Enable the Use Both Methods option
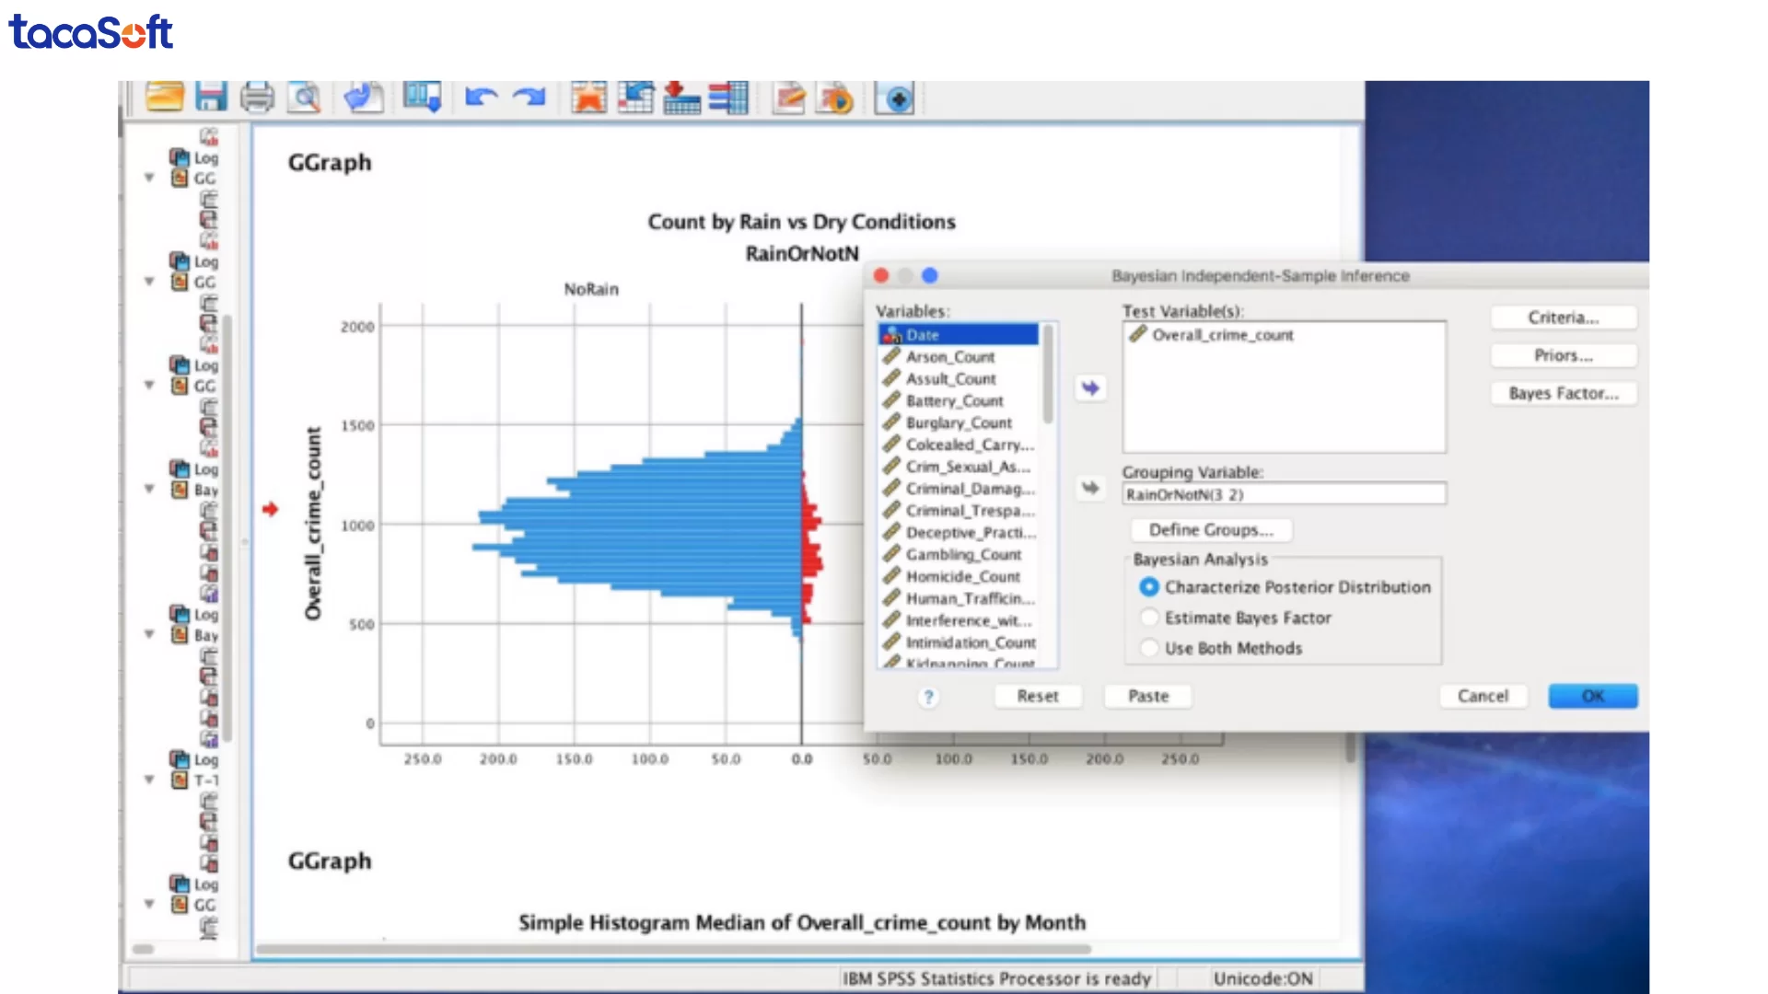The width and height of the screenshot is (1768, 994). 1149,648
